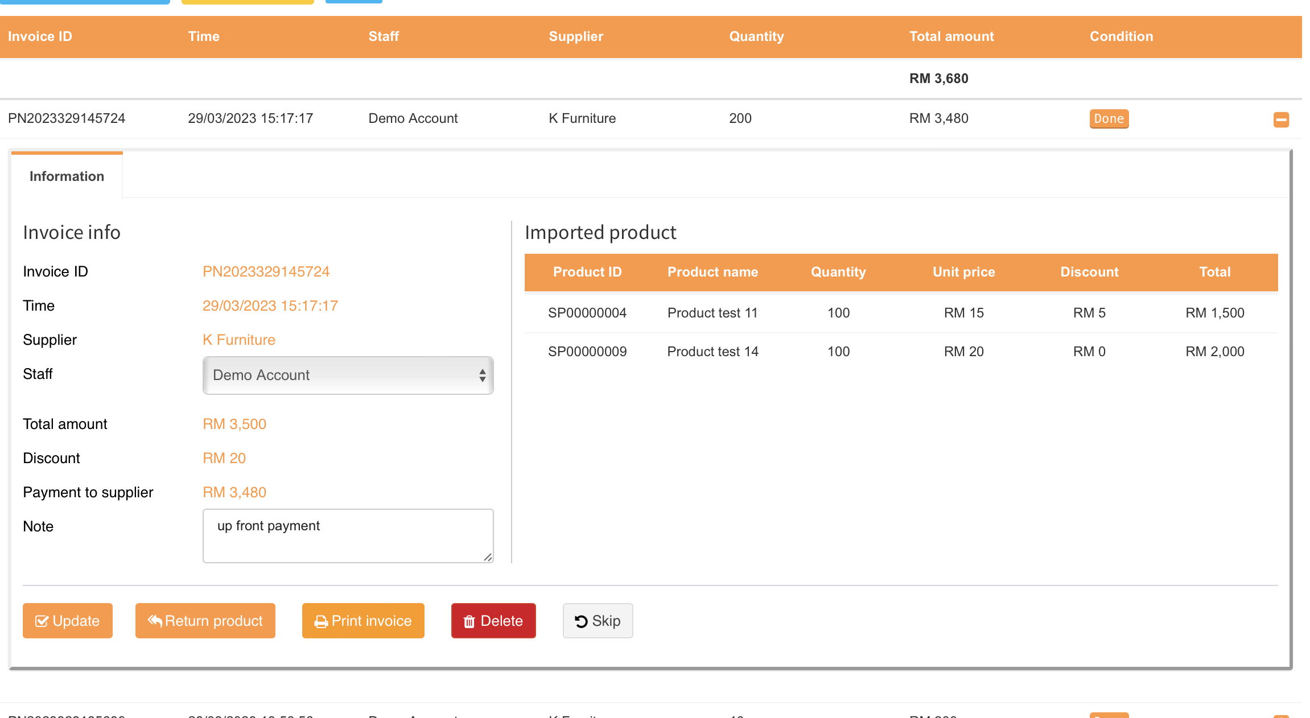Click the Update button

click(x=68, y=621)
